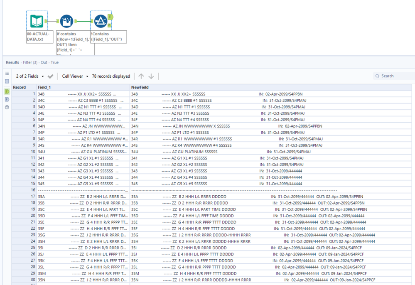Show the False output anchor results in sidebar
415x285 pixels.
(x=7, y=99)
